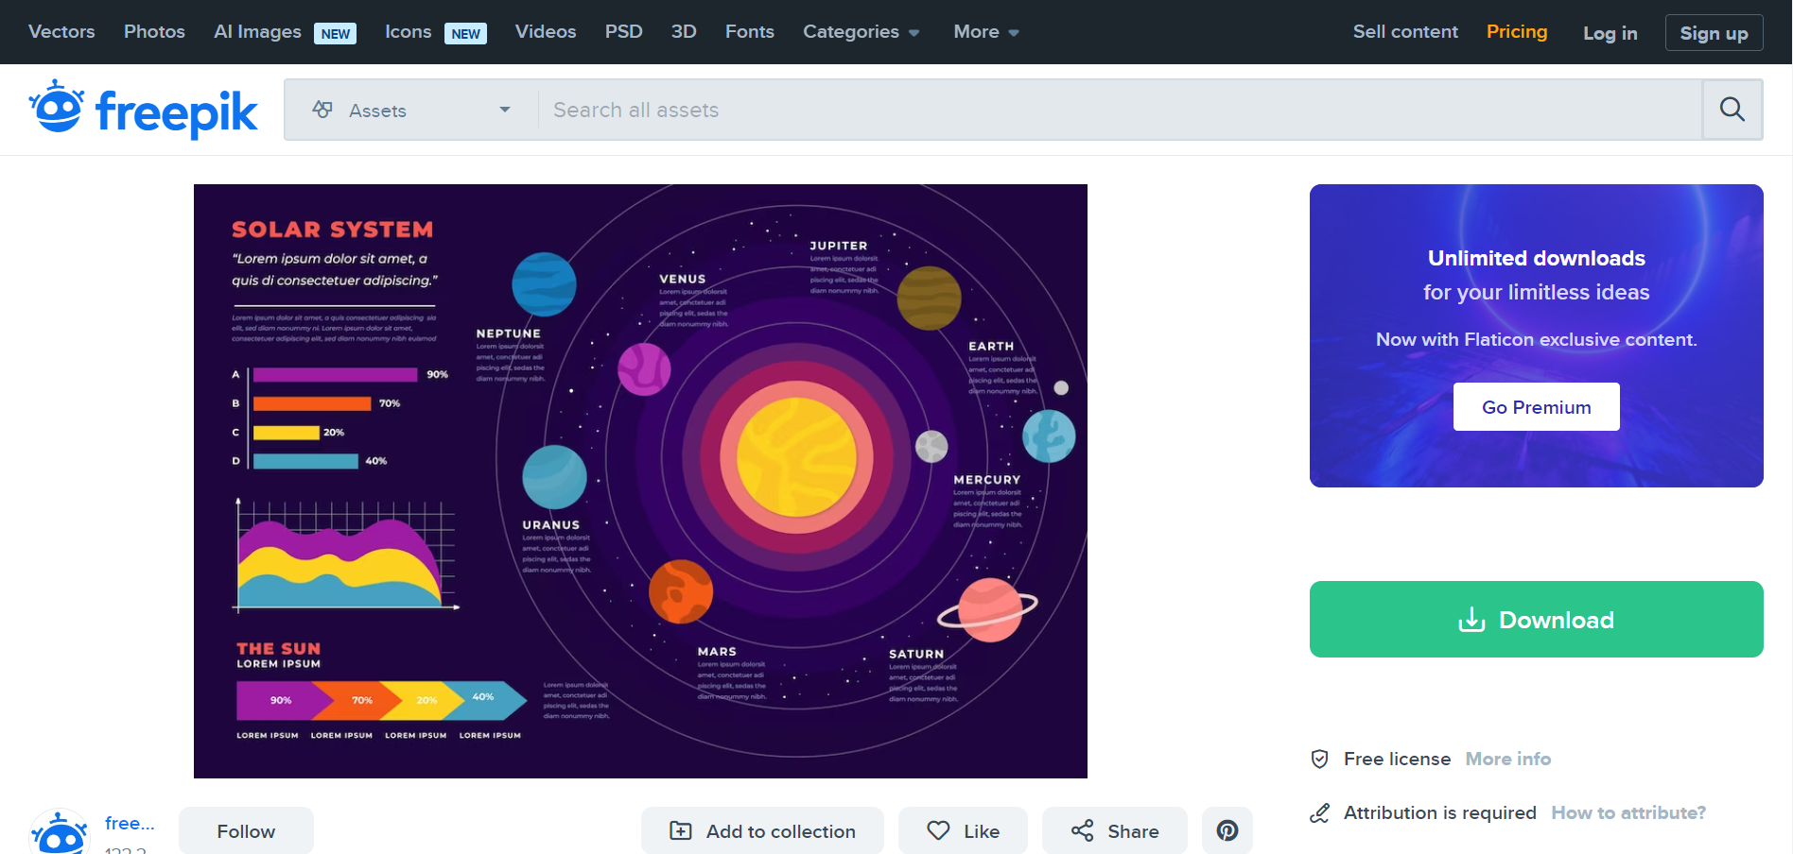This screenshot has height=854, width=1793.
Task: Click the Pinterest share icon
Action: pyautogui.click(x=1227, y=830)
